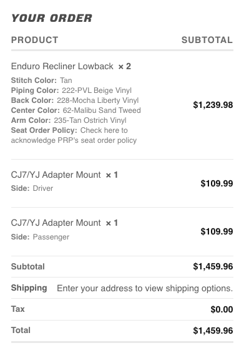
Task: Click the SUBTOTAL column header
Action: coord(207,40)
